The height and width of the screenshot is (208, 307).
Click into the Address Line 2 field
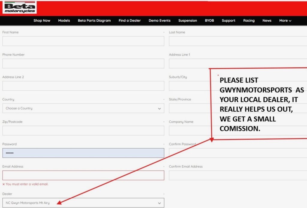pos(83,86)
